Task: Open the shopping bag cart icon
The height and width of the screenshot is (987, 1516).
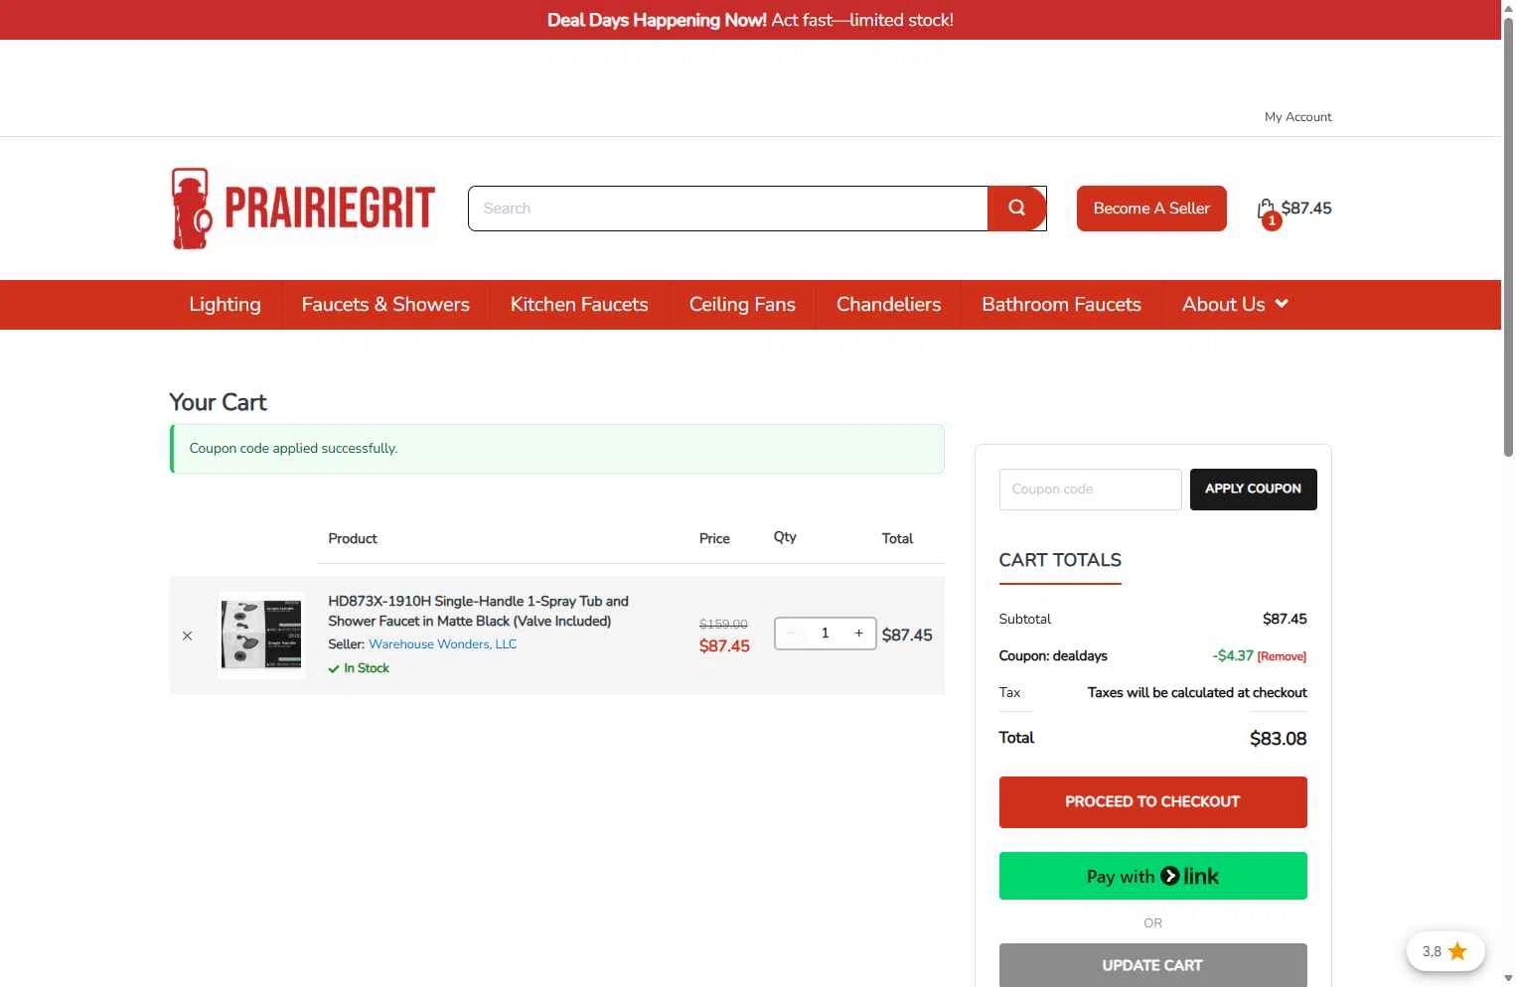Action: coord(1267,211)
